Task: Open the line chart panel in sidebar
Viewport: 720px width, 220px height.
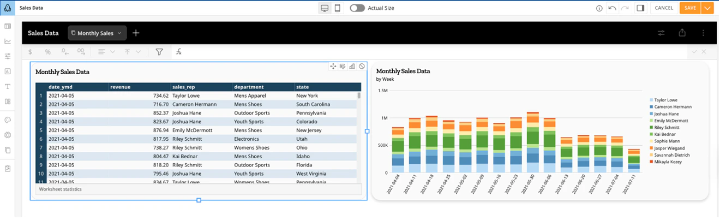Action: coord(8,41)
